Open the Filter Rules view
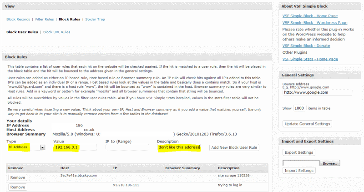The width and height of the screenshot is (364, 192). pyautogui.click(x=44, y=19)
